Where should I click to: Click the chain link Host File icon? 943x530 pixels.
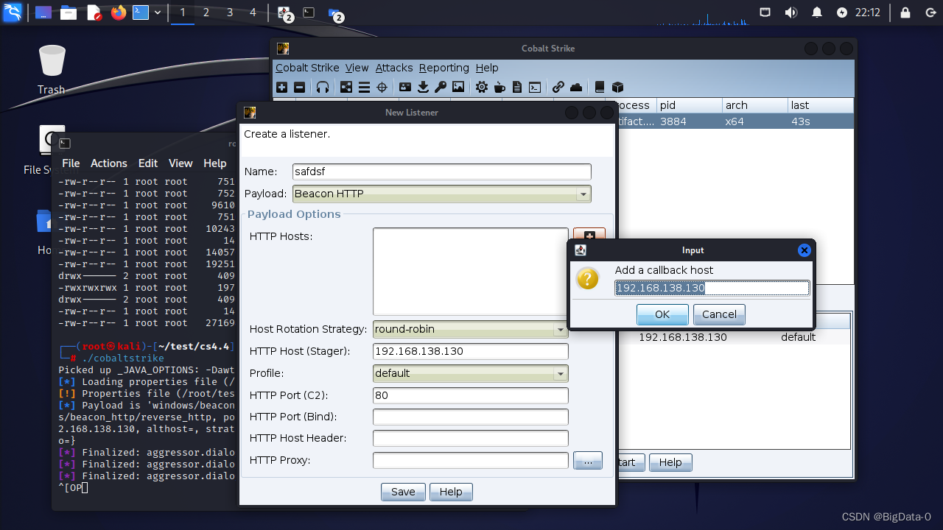coord(558,87)
